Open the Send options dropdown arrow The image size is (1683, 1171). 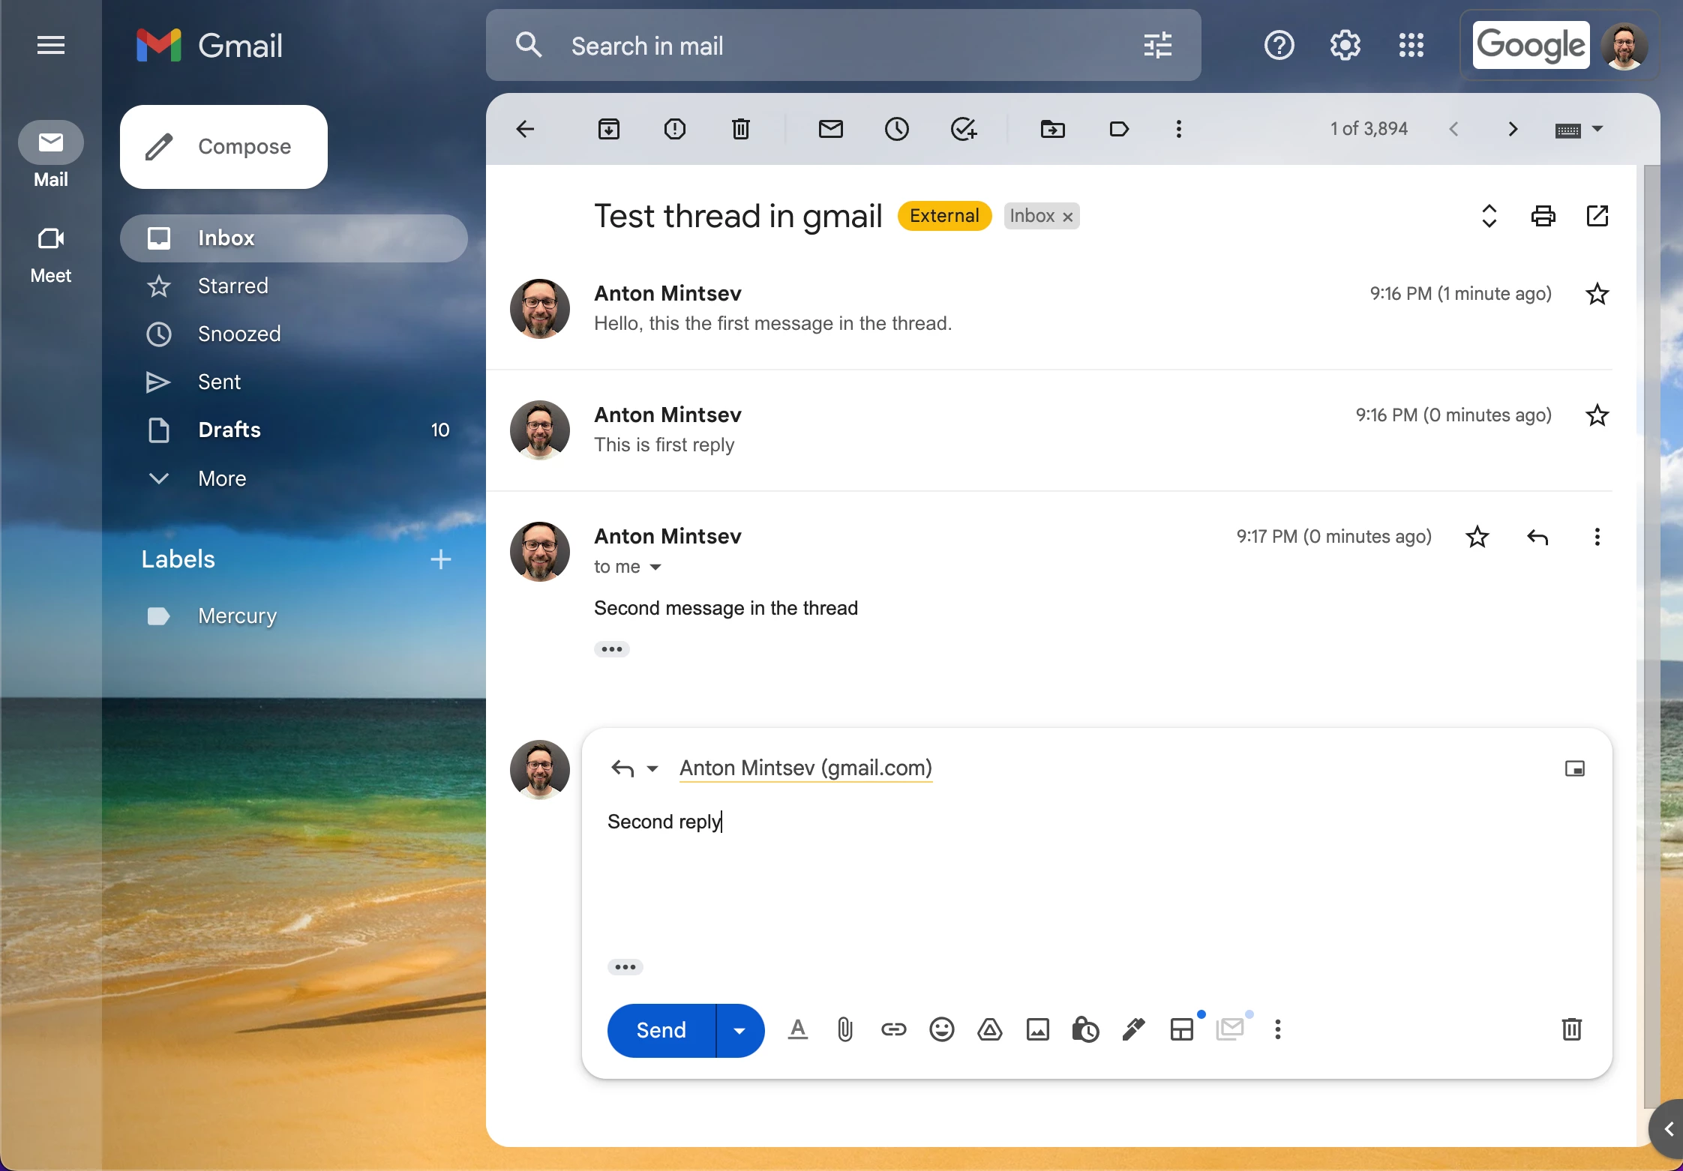[739, 1030]
